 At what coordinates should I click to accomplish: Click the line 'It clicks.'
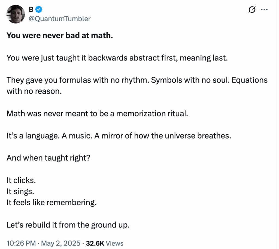pyautogui.click(x=21, y=180)
